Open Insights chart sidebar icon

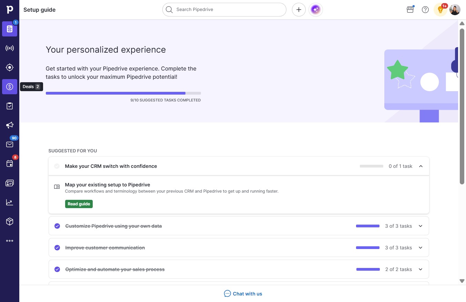tap(10, 202)
